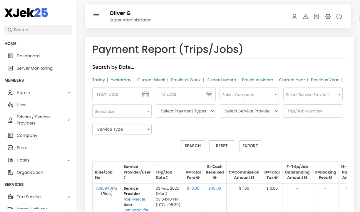Image resolution: width=360 pixels, height=212 pixels.
Task: Click the Store icon in sidebar
Action: pyautogui.click(x=10, y=147)
